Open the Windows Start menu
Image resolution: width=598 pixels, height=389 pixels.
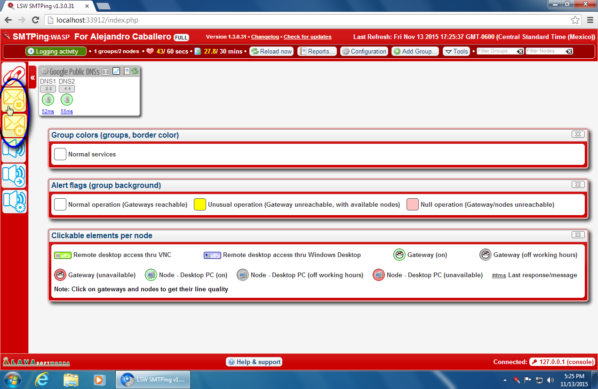(x=12, y=379)
